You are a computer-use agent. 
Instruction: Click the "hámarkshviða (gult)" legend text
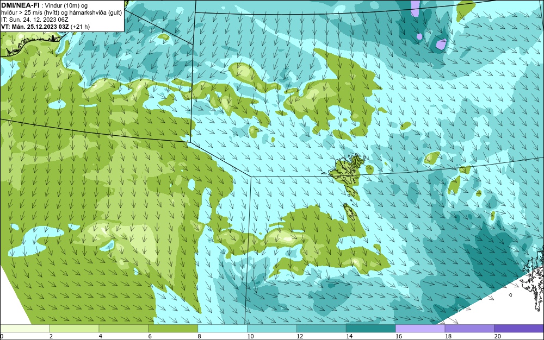click(x=95, y=12)
